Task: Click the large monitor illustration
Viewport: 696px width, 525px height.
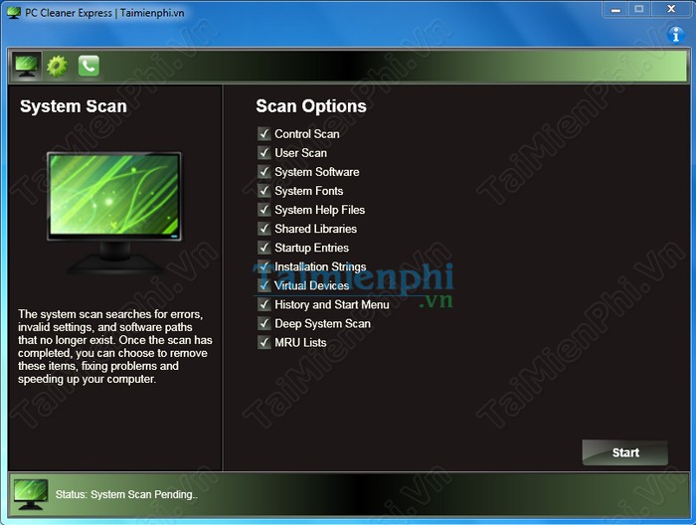Action: 114,212
